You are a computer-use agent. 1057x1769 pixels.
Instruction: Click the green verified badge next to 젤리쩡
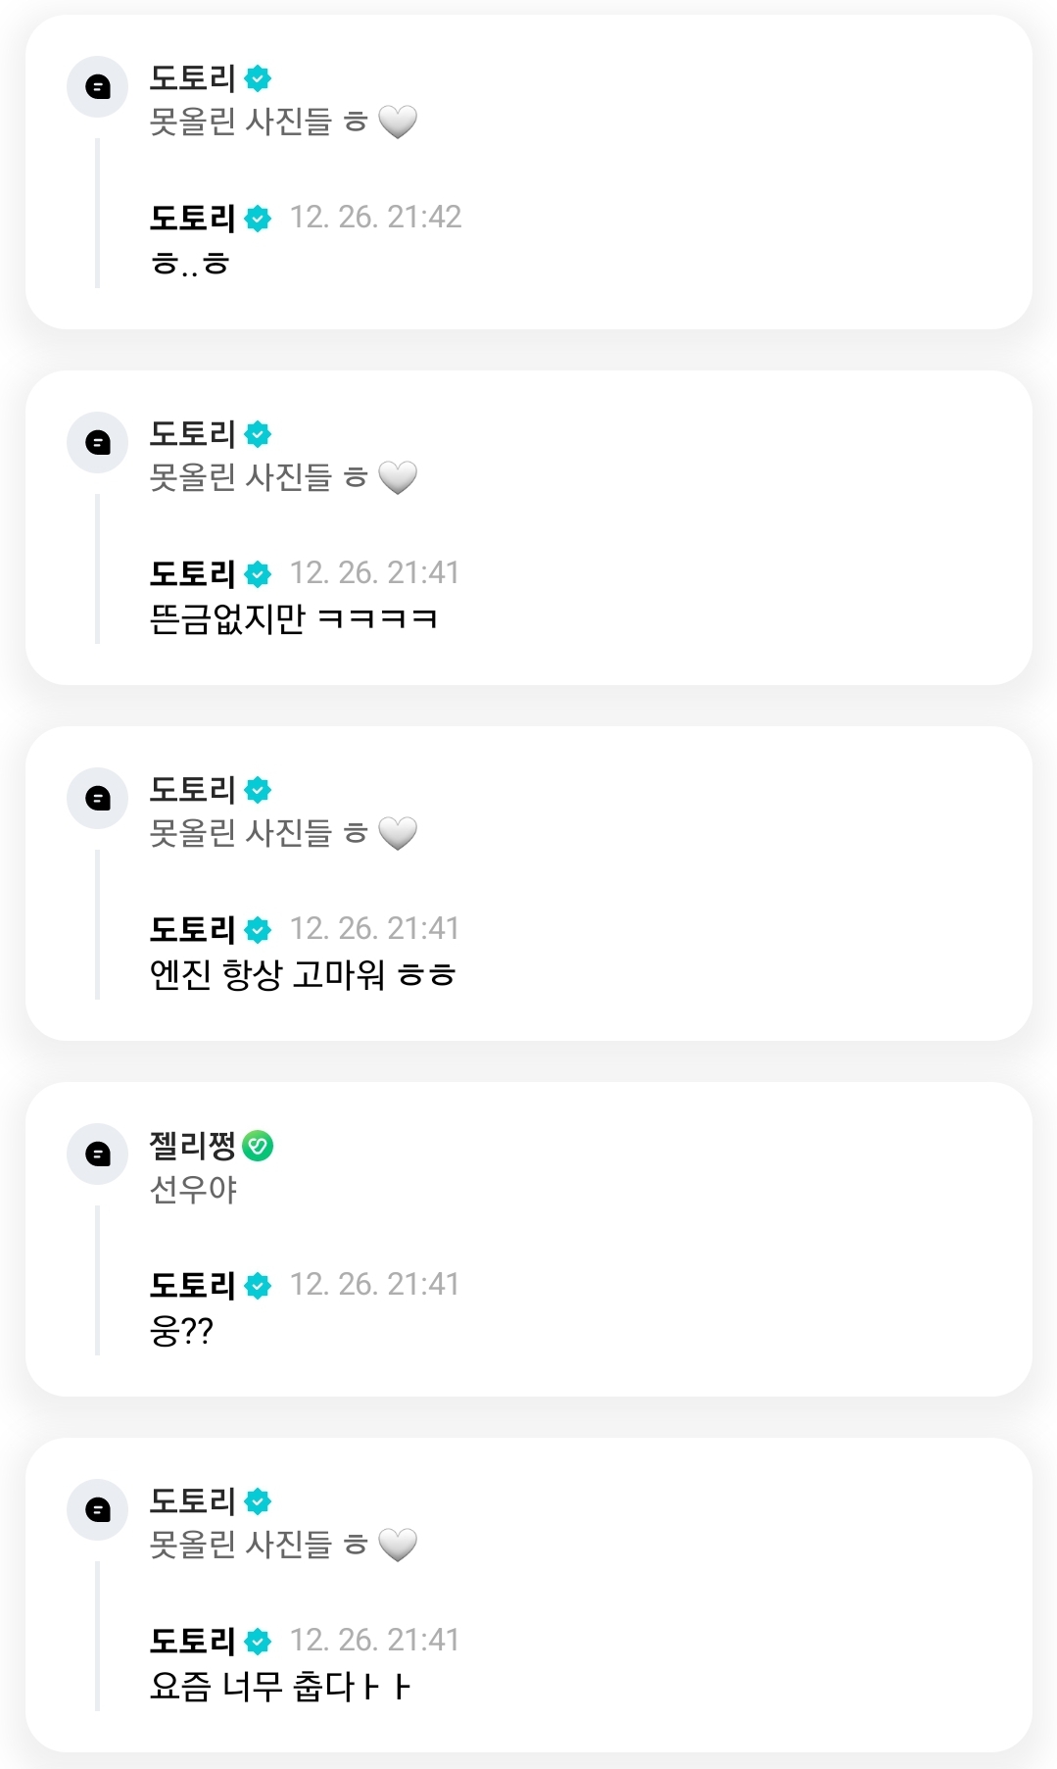[x=258, y=1146]
